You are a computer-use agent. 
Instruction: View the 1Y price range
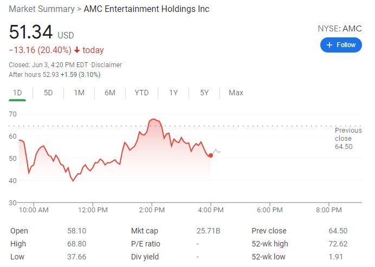(x=173, y=93)
